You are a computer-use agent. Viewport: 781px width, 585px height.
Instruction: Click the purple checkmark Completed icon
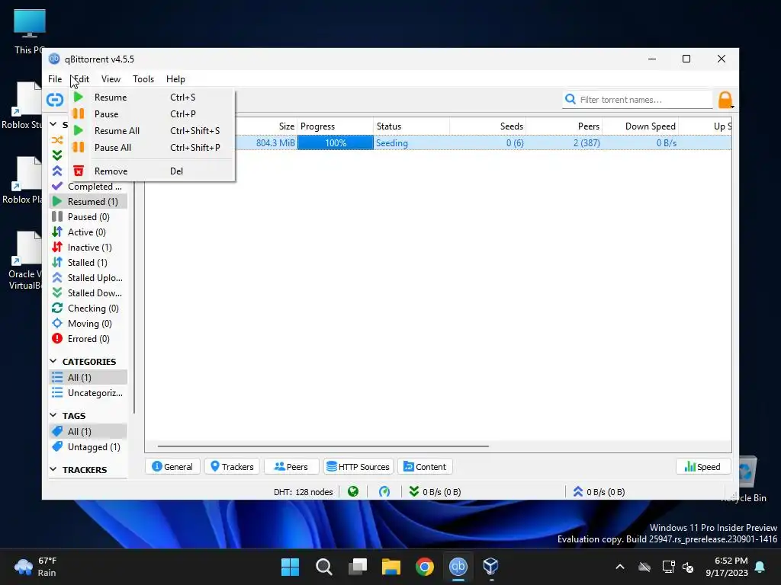(57, 186)
